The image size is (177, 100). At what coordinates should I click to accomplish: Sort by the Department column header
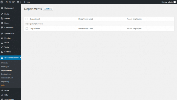[x=35, y=19]
